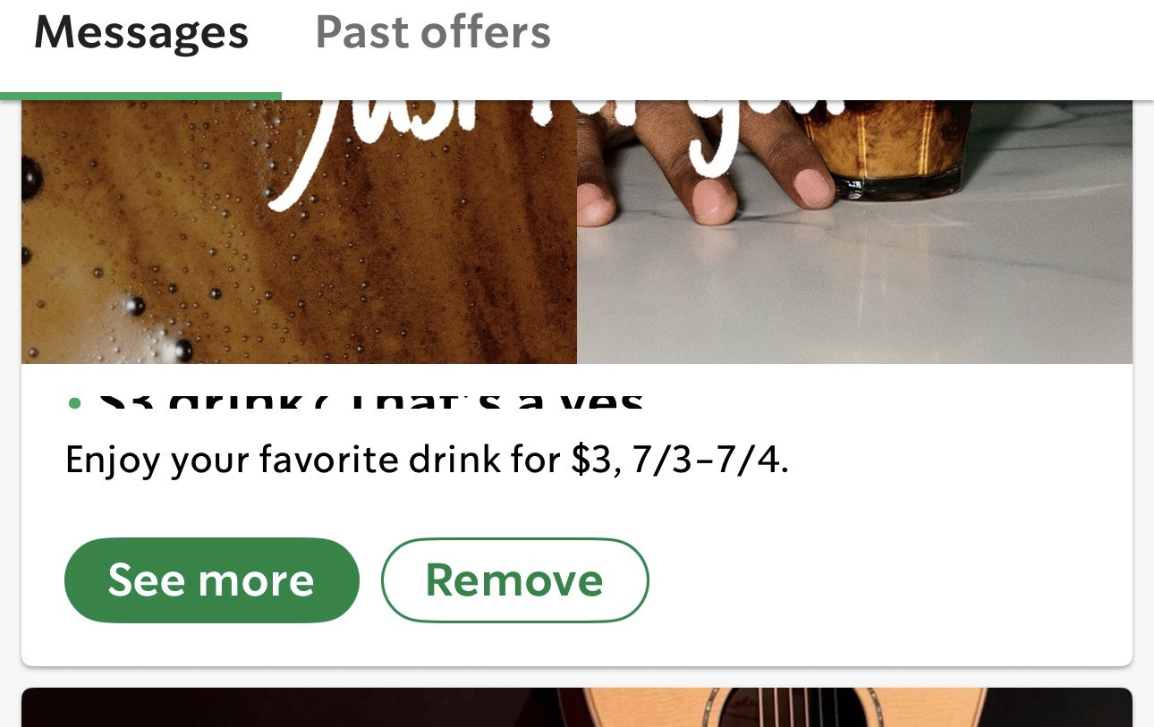Select the partially hidden $3 drink headline
Screen dimensions: 1154x727
pyautogui.click(x=370, y=400)
